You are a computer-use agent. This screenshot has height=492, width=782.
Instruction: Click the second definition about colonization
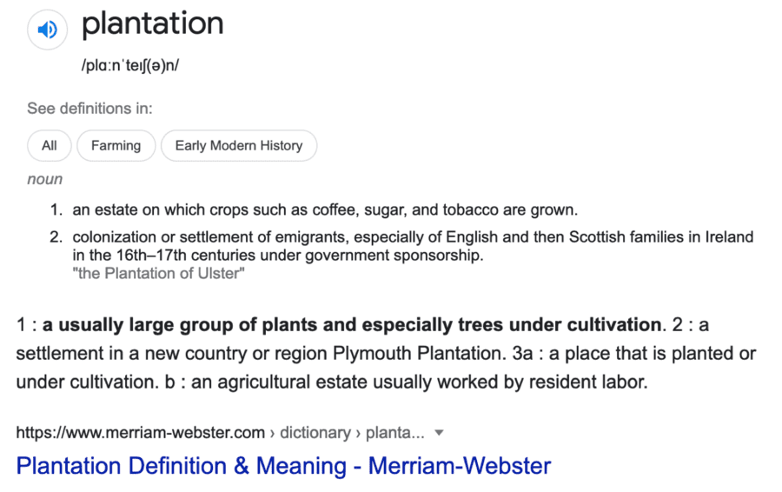click(x=413, y=236)
